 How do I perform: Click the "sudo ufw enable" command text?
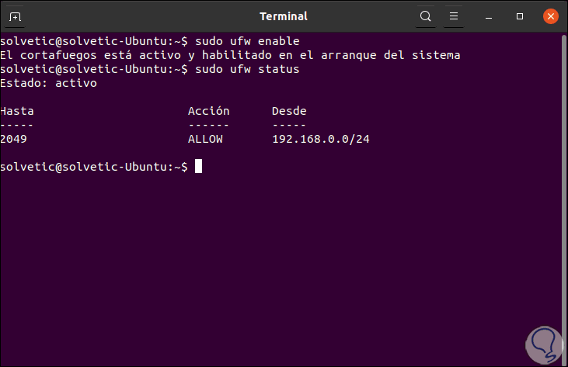coord(247,41)
